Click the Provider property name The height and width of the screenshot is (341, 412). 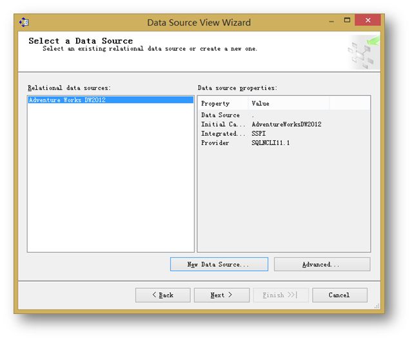[x=215, y=143]
